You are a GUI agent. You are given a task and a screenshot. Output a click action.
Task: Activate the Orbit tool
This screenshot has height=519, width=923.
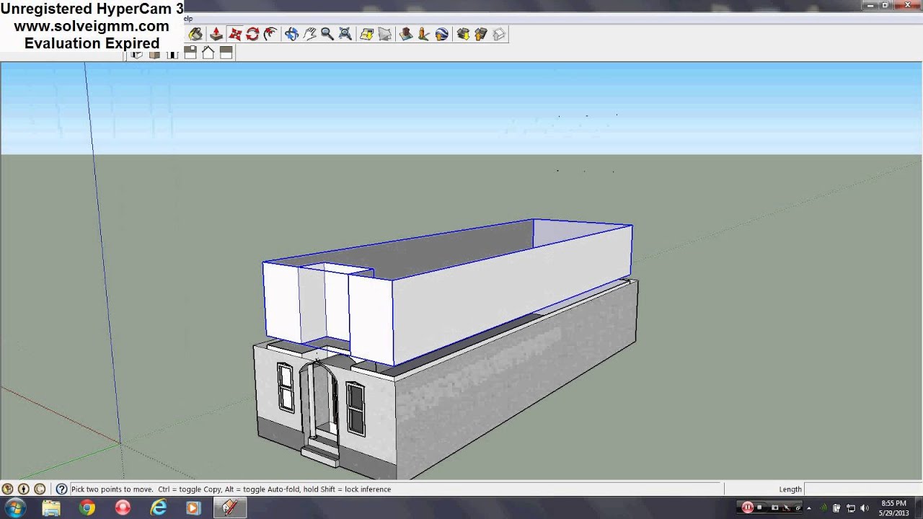tap(291, 34)
